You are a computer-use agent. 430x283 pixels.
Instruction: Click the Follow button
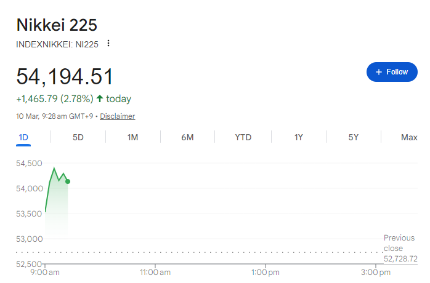pos(392,72)
